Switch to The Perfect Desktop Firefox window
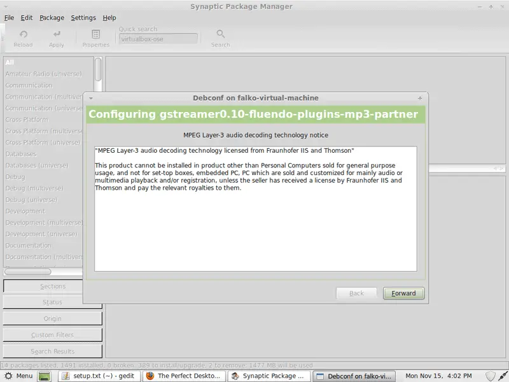The height and width of the screenshot is (382, 509). pyautogui.click(x=185, y=376)
